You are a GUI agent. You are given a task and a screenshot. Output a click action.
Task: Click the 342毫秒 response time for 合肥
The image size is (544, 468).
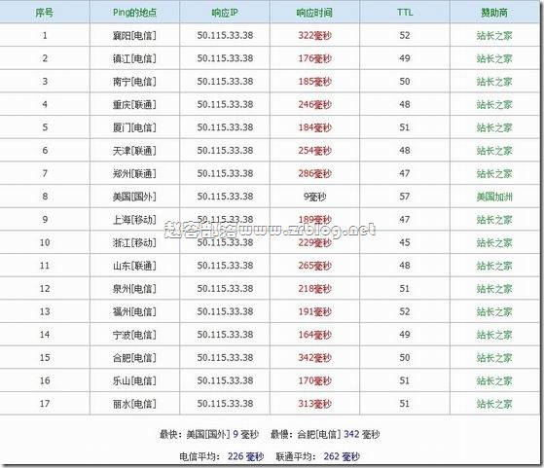[314, 358]
